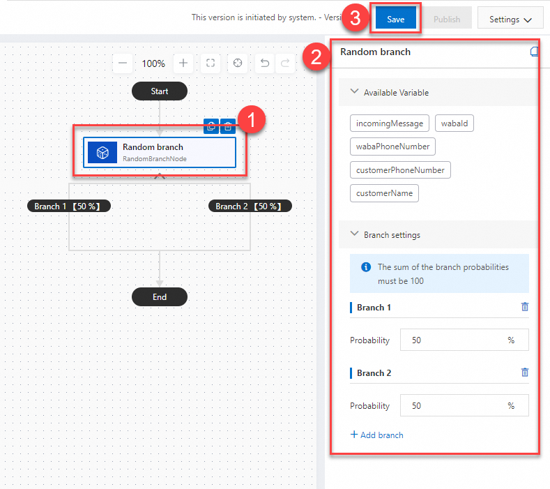The height and width of the screenshot is (489, 550).
Task: Open the document icon beside Random branch title
Action: pyautogui.click(x=533, y=52)
